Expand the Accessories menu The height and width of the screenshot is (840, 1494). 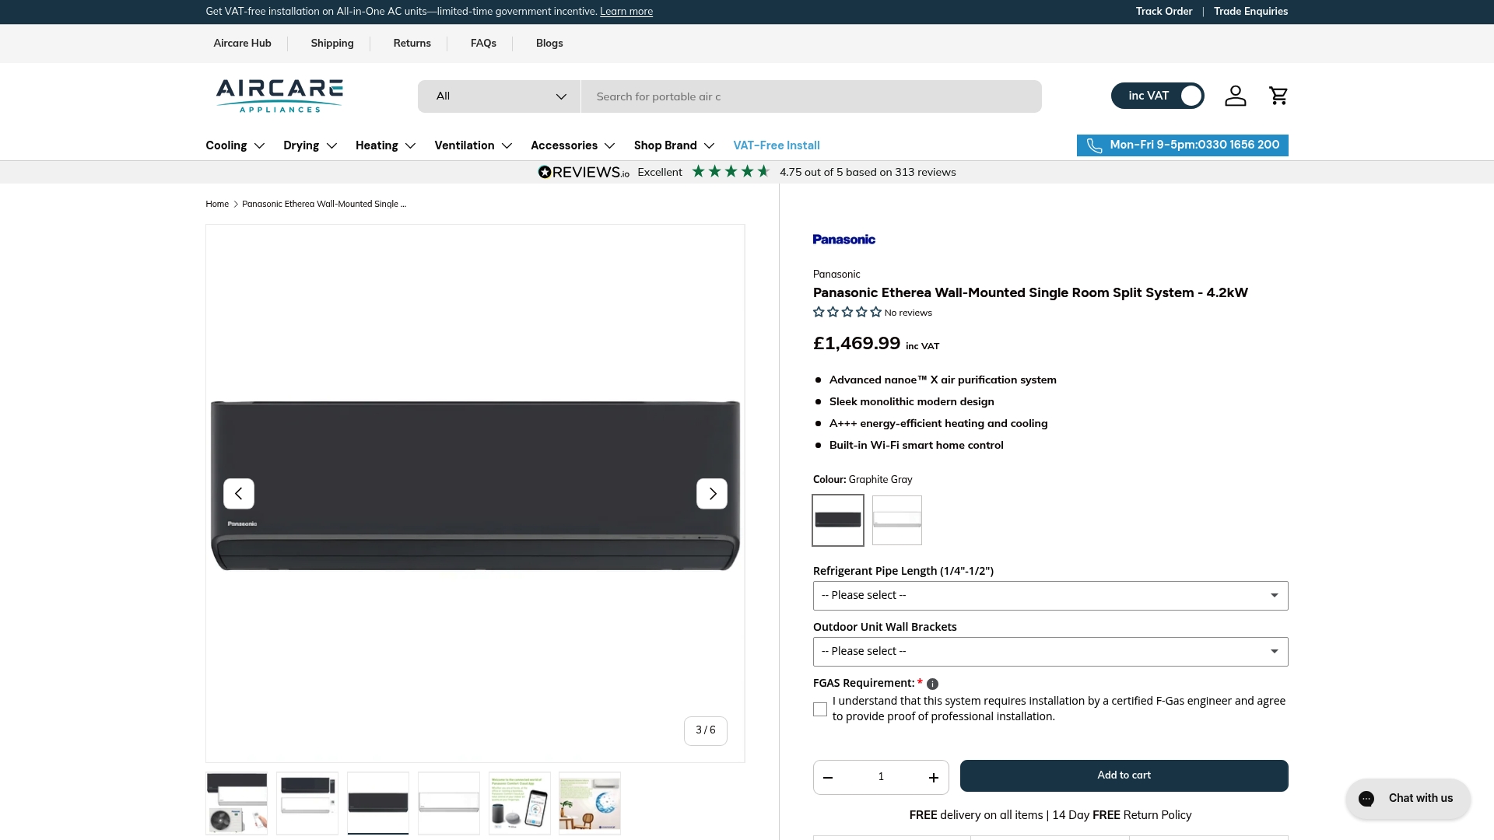tap(573, 145)
